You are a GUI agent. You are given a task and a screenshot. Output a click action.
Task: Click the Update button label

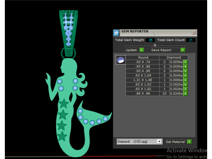pos(131,50)
